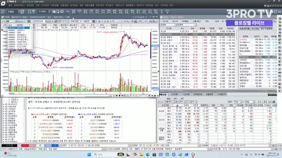Click the screen search magnifier beside 7400
282x158 pixels.
[x=22, y=12]
